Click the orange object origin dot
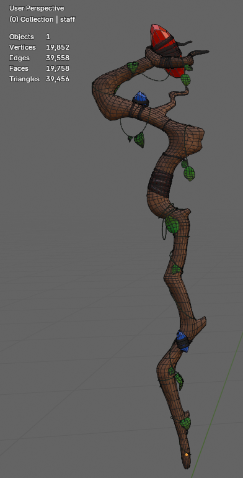 [x=187, y=454]
